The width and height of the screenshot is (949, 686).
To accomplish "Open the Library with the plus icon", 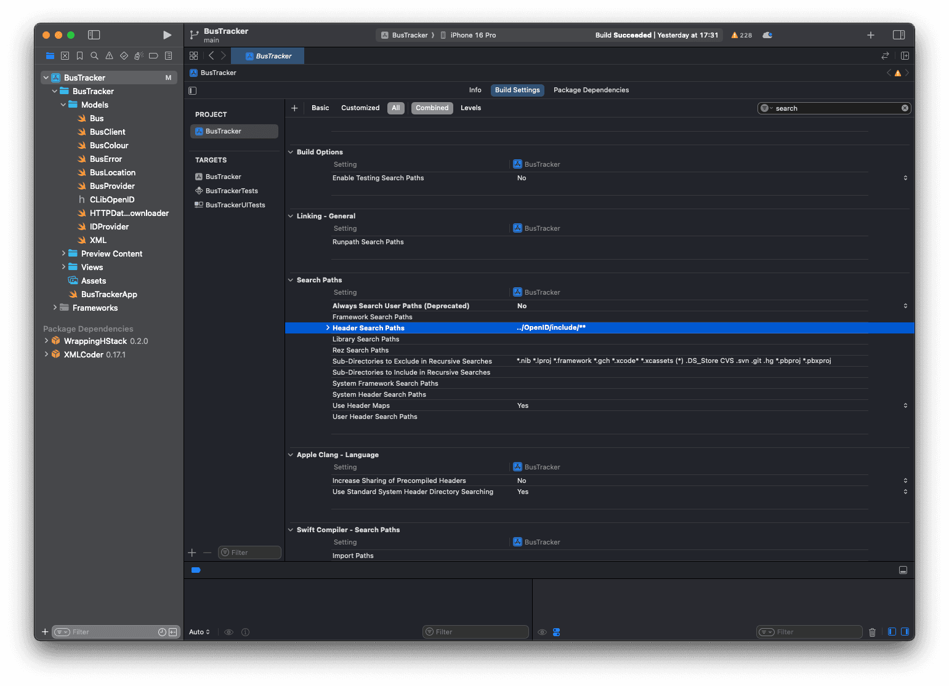I will [871, 35].
